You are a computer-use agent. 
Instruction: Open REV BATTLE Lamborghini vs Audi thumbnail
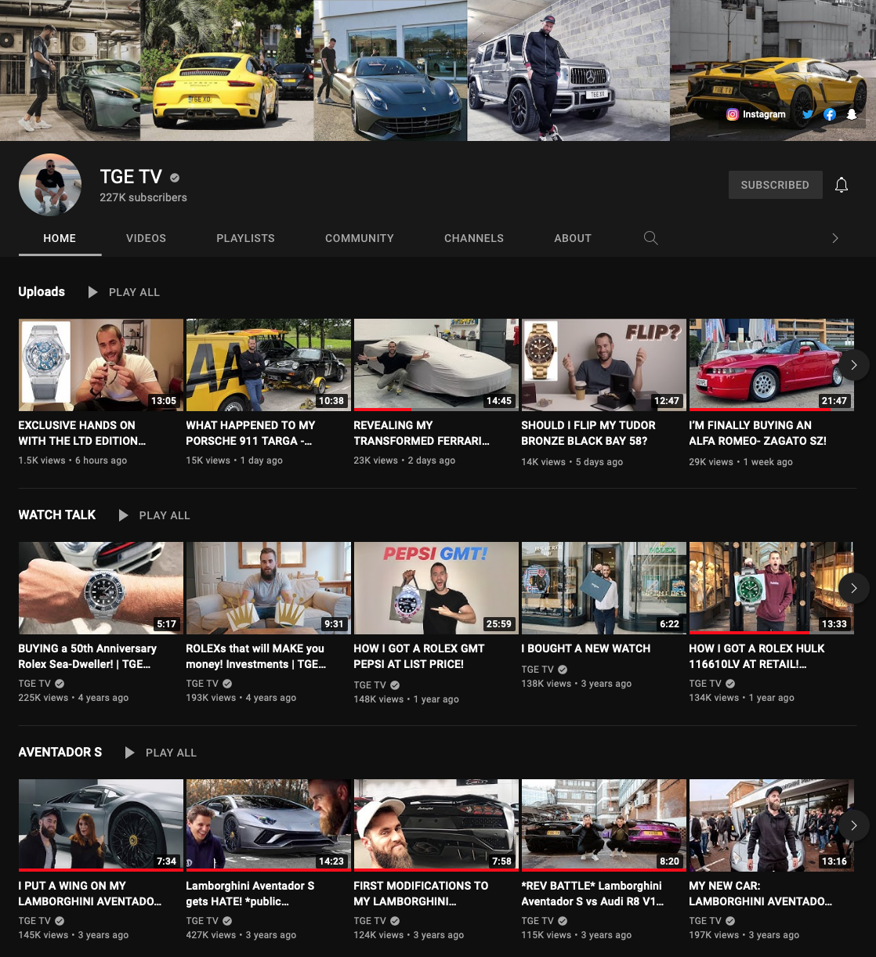coord(604,825)
